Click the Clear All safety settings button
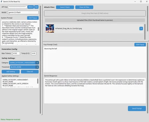The image size is (149, 122). pyautogui.click(x=30, y=72)
